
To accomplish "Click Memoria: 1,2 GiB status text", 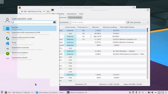I will pos(109,84).
